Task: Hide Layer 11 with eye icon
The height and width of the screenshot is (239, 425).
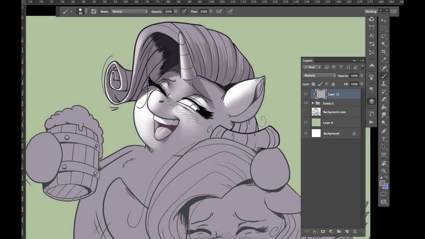Action: click(306, 94)
